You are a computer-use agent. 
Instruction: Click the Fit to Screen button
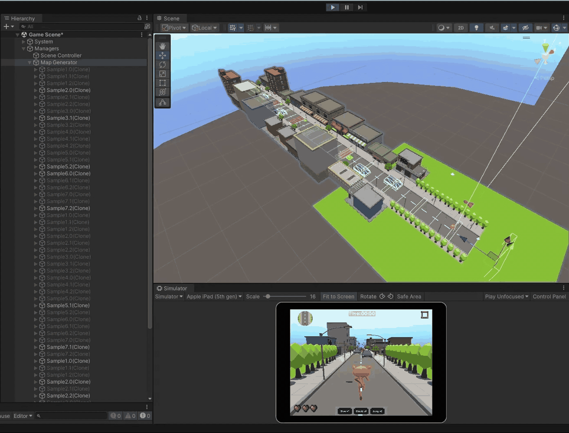point(338,297)
